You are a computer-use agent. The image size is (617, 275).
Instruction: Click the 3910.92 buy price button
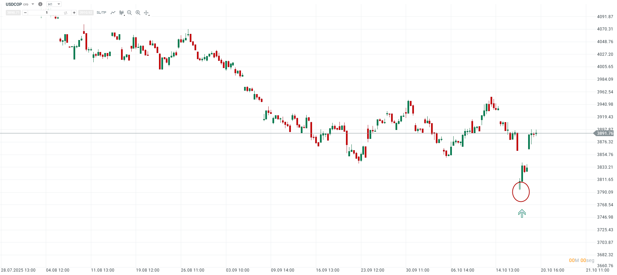[86, 13]
